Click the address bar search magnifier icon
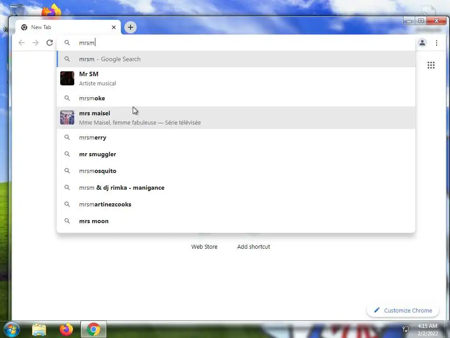Image resolution: width=450 pixels, height=338 pixels. (67, 43)
